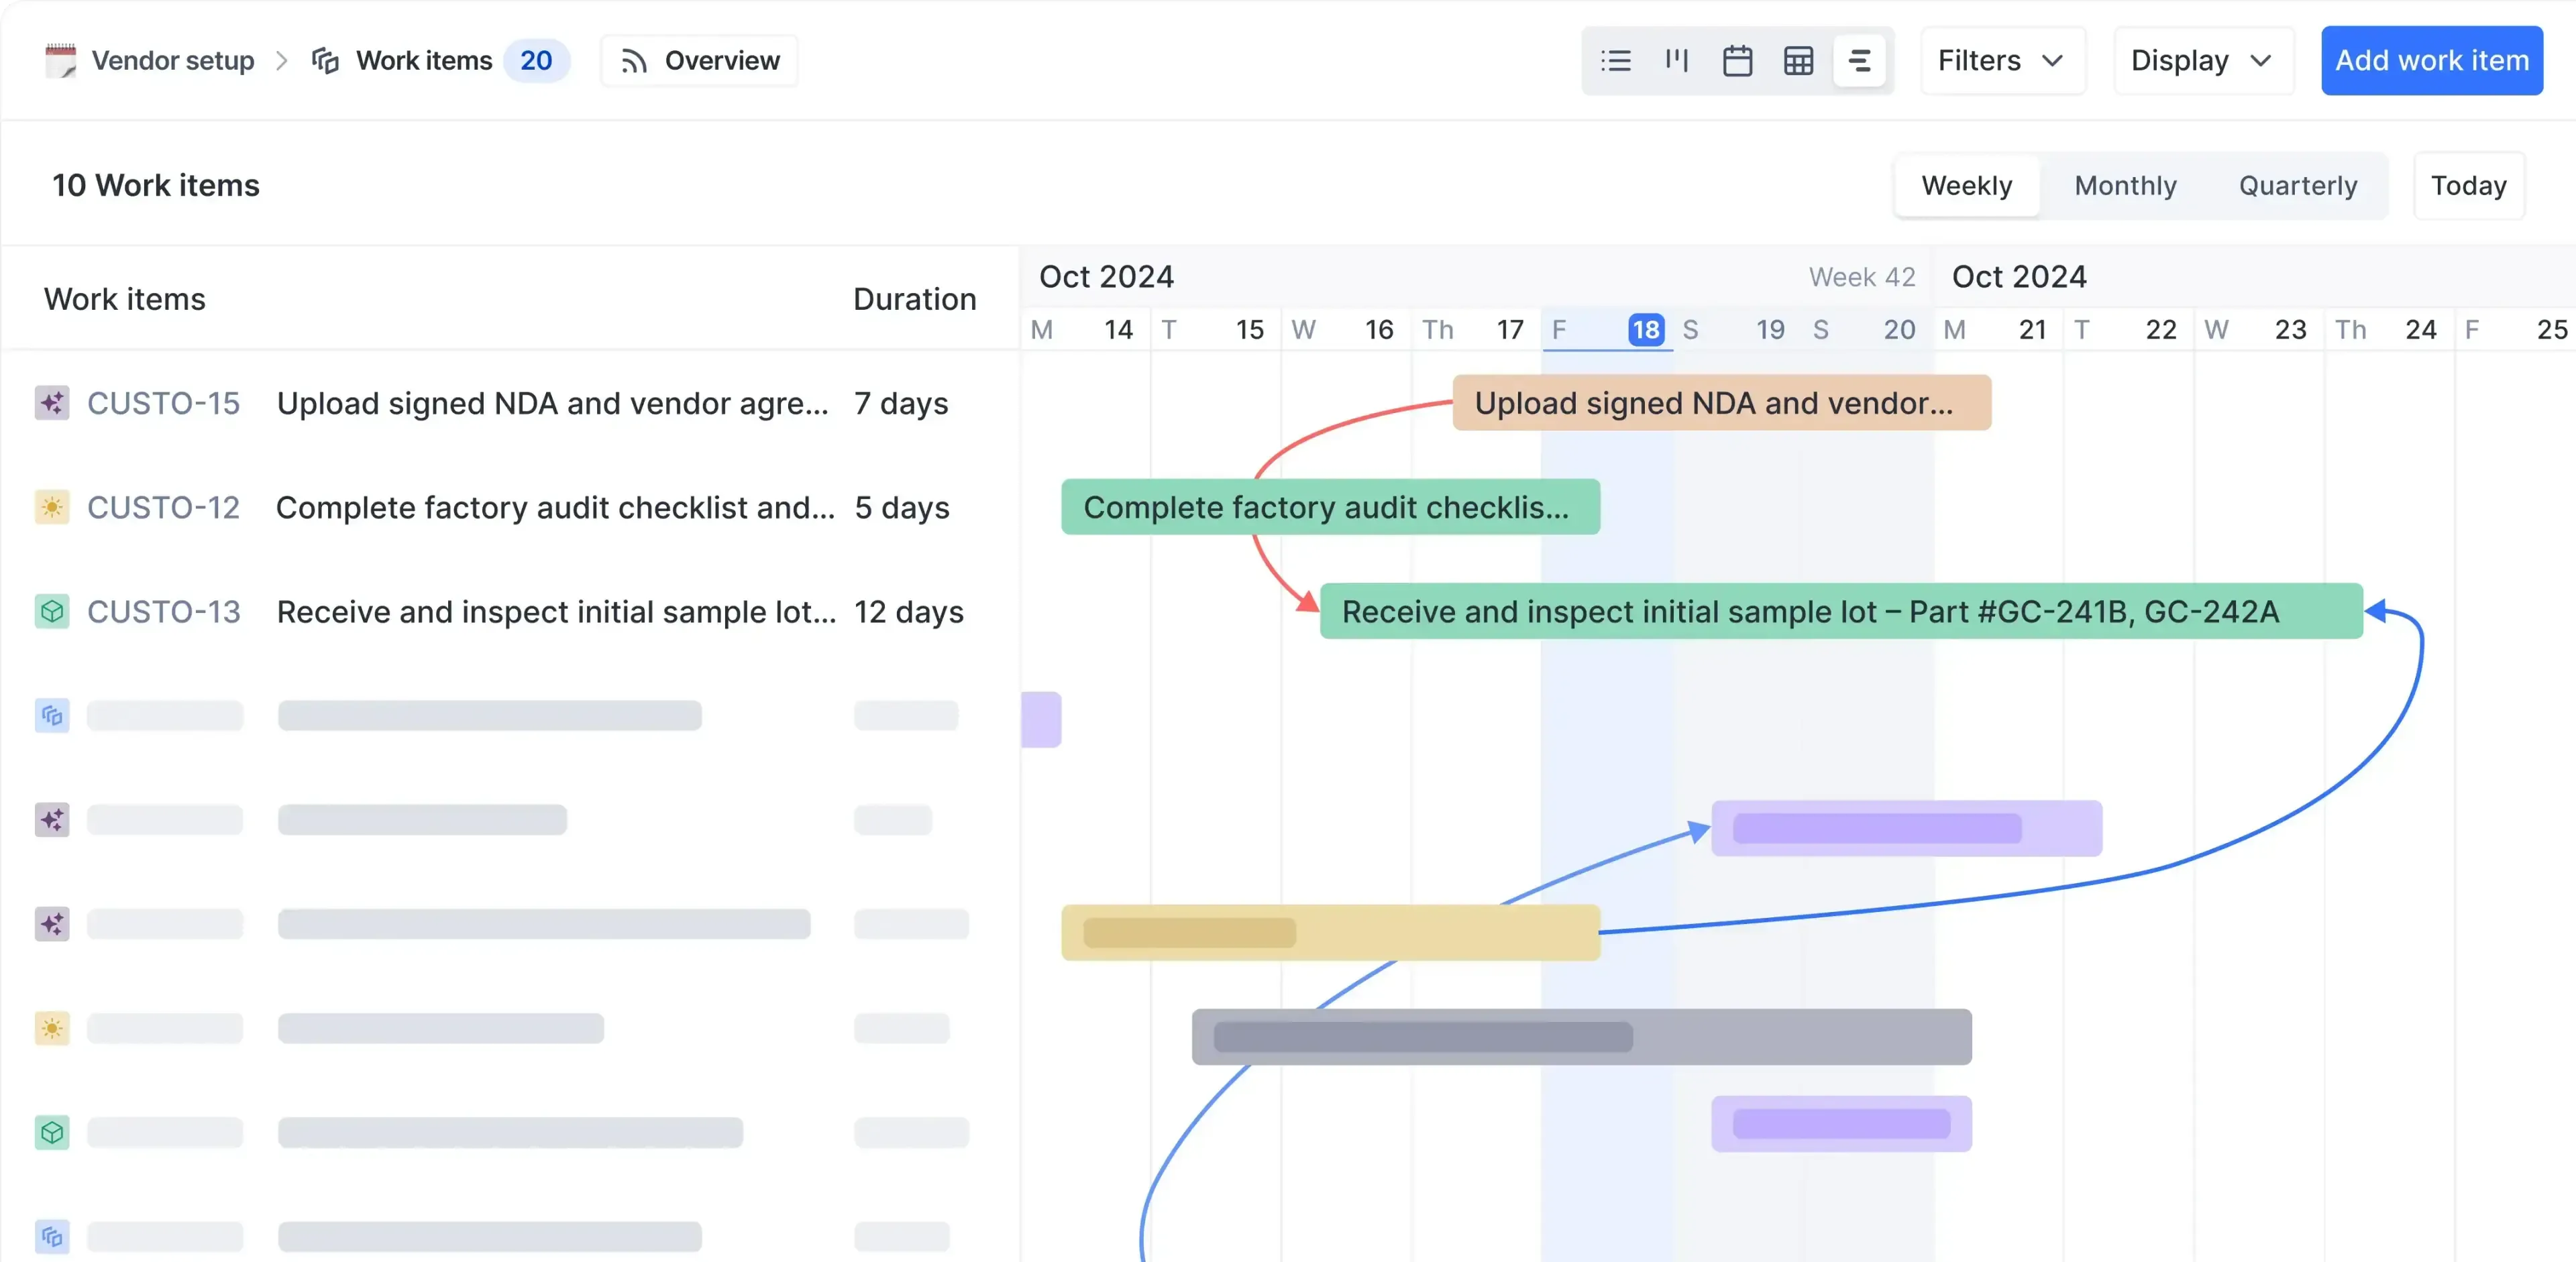Select the timeline view icon
This screenshot has height=1262, width=2576.
(1859, 60)
